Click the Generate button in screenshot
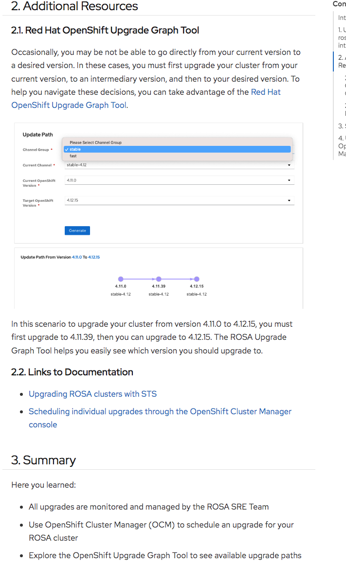The width and height of the screenshot is (346, 583). (77, 230)
